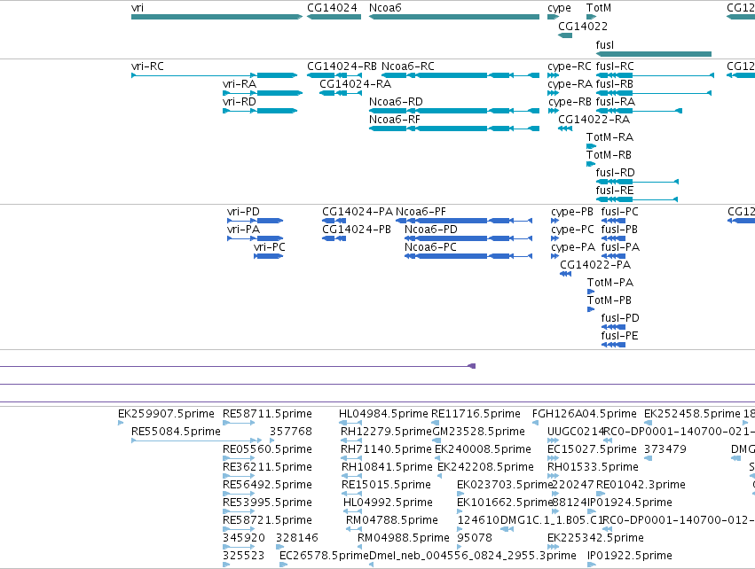Select transcript CG14024-RA

pyautogui.click(x=341, y=93)
